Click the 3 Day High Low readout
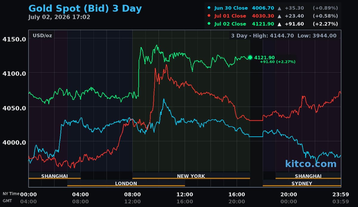This screenshot has width=358, height=207. click(284, 36)
